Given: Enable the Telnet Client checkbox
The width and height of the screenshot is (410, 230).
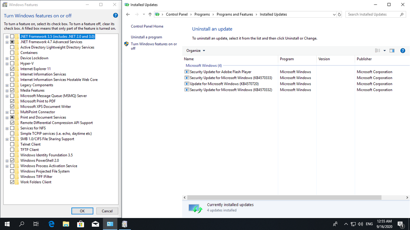Looking at the screenshot, I should [12, 144].
